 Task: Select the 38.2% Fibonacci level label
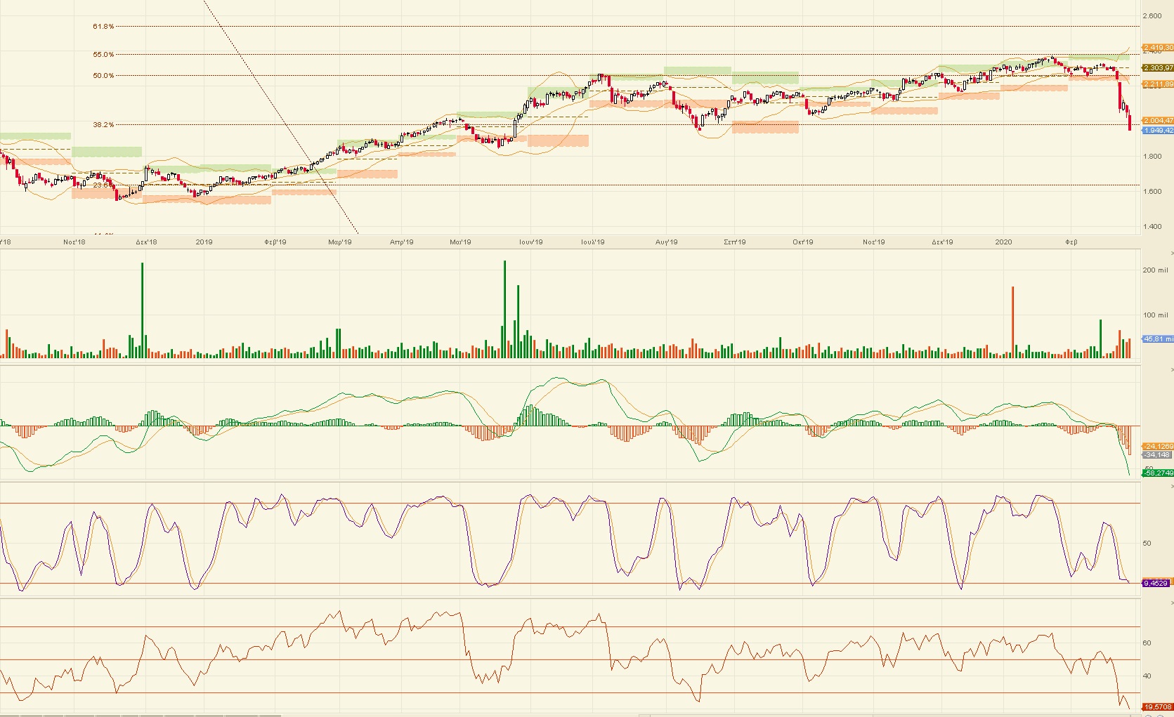pos(103,125)
